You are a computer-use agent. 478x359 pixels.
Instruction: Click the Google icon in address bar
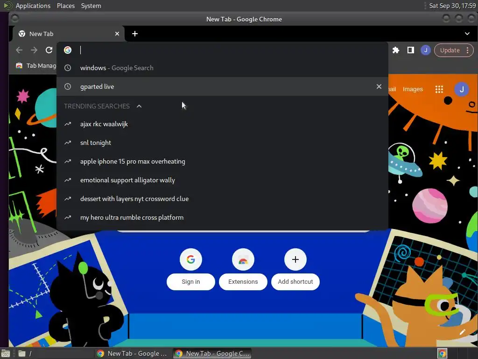[68, 50]
